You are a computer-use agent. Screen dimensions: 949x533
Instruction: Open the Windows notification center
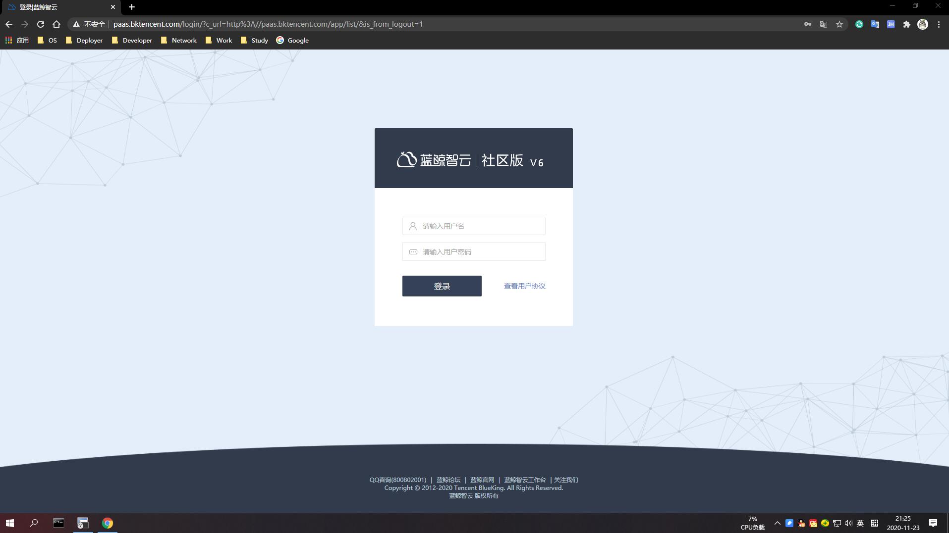[x=933, y=523]
